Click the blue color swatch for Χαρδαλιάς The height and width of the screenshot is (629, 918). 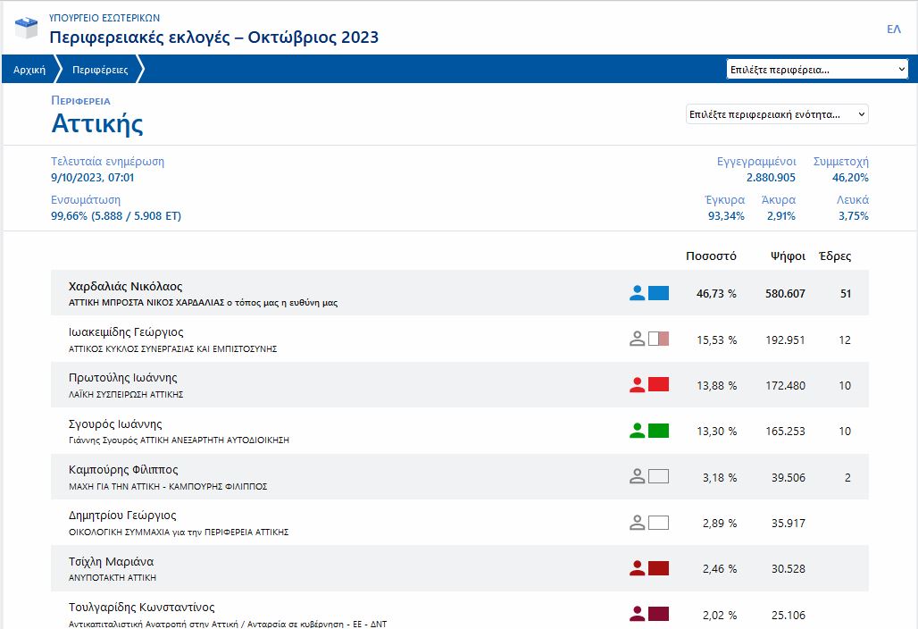coord(658,293)
